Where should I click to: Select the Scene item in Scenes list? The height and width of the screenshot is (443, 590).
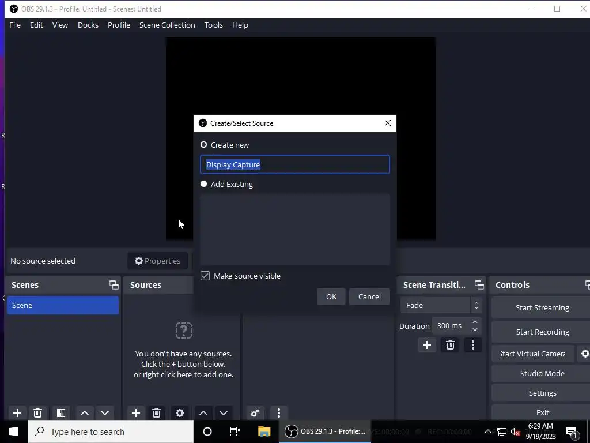pyautogui.click(x=63, y=305)
